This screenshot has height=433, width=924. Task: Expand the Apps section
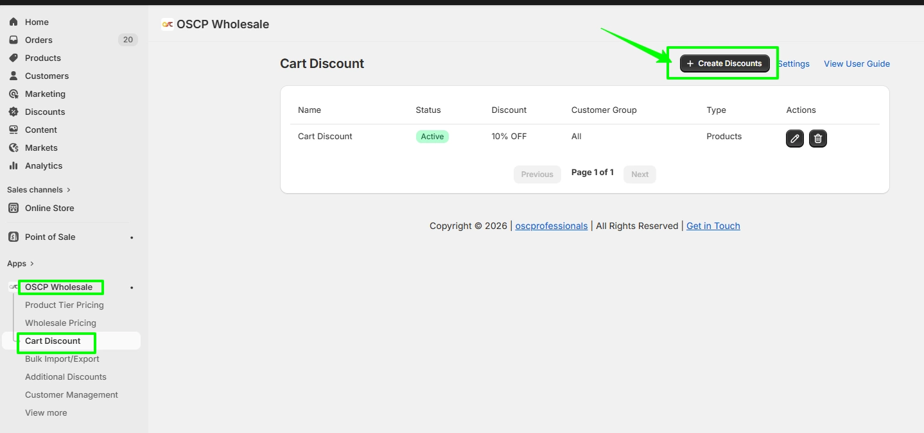pos(20,263)
